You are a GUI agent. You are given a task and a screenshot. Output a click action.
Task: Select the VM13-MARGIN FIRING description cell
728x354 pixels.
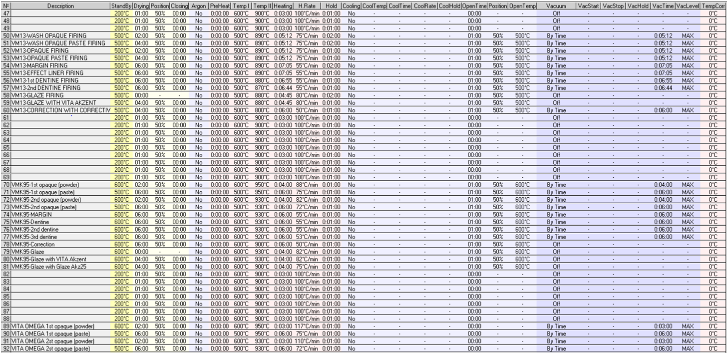click(x=60, y=65)
